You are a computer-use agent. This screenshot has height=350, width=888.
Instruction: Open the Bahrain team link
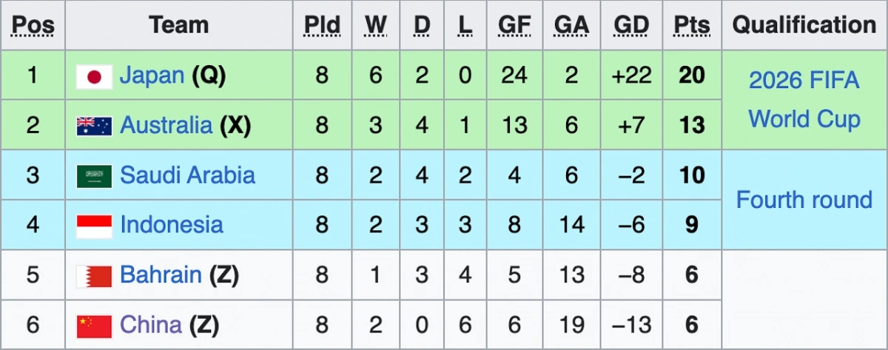161,275
